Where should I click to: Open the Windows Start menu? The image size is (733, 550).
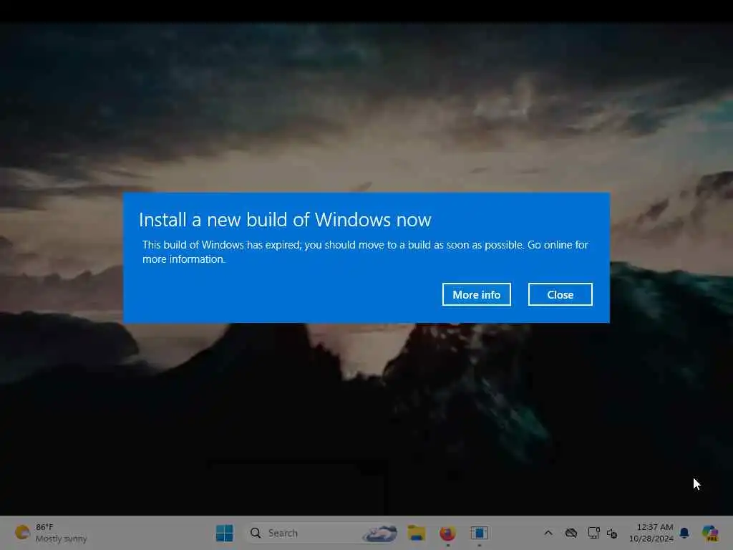coord(224,533)
